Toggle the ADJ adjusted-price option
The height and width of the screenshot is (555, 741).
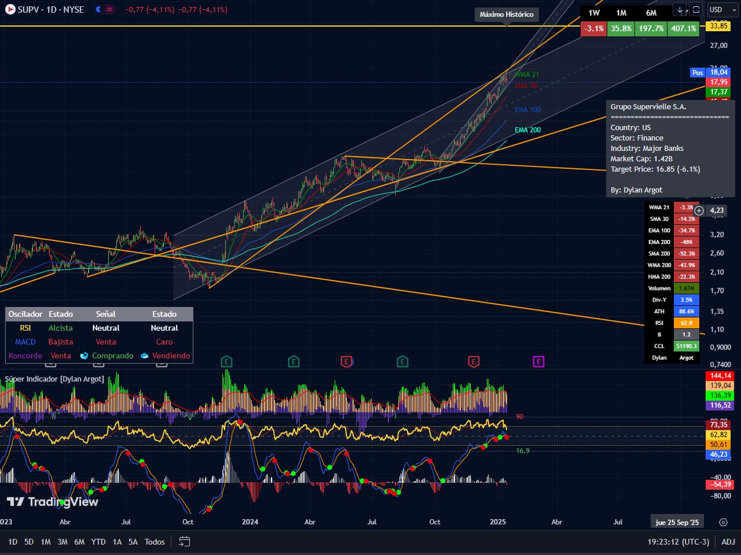[x=728, y=542]
